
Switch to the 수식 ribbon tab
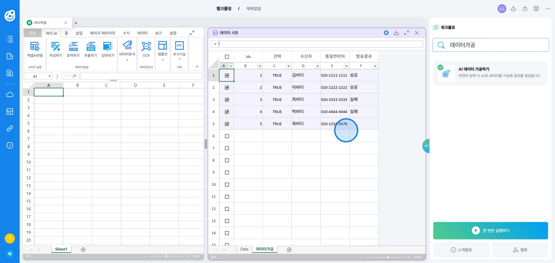(126, 33)
